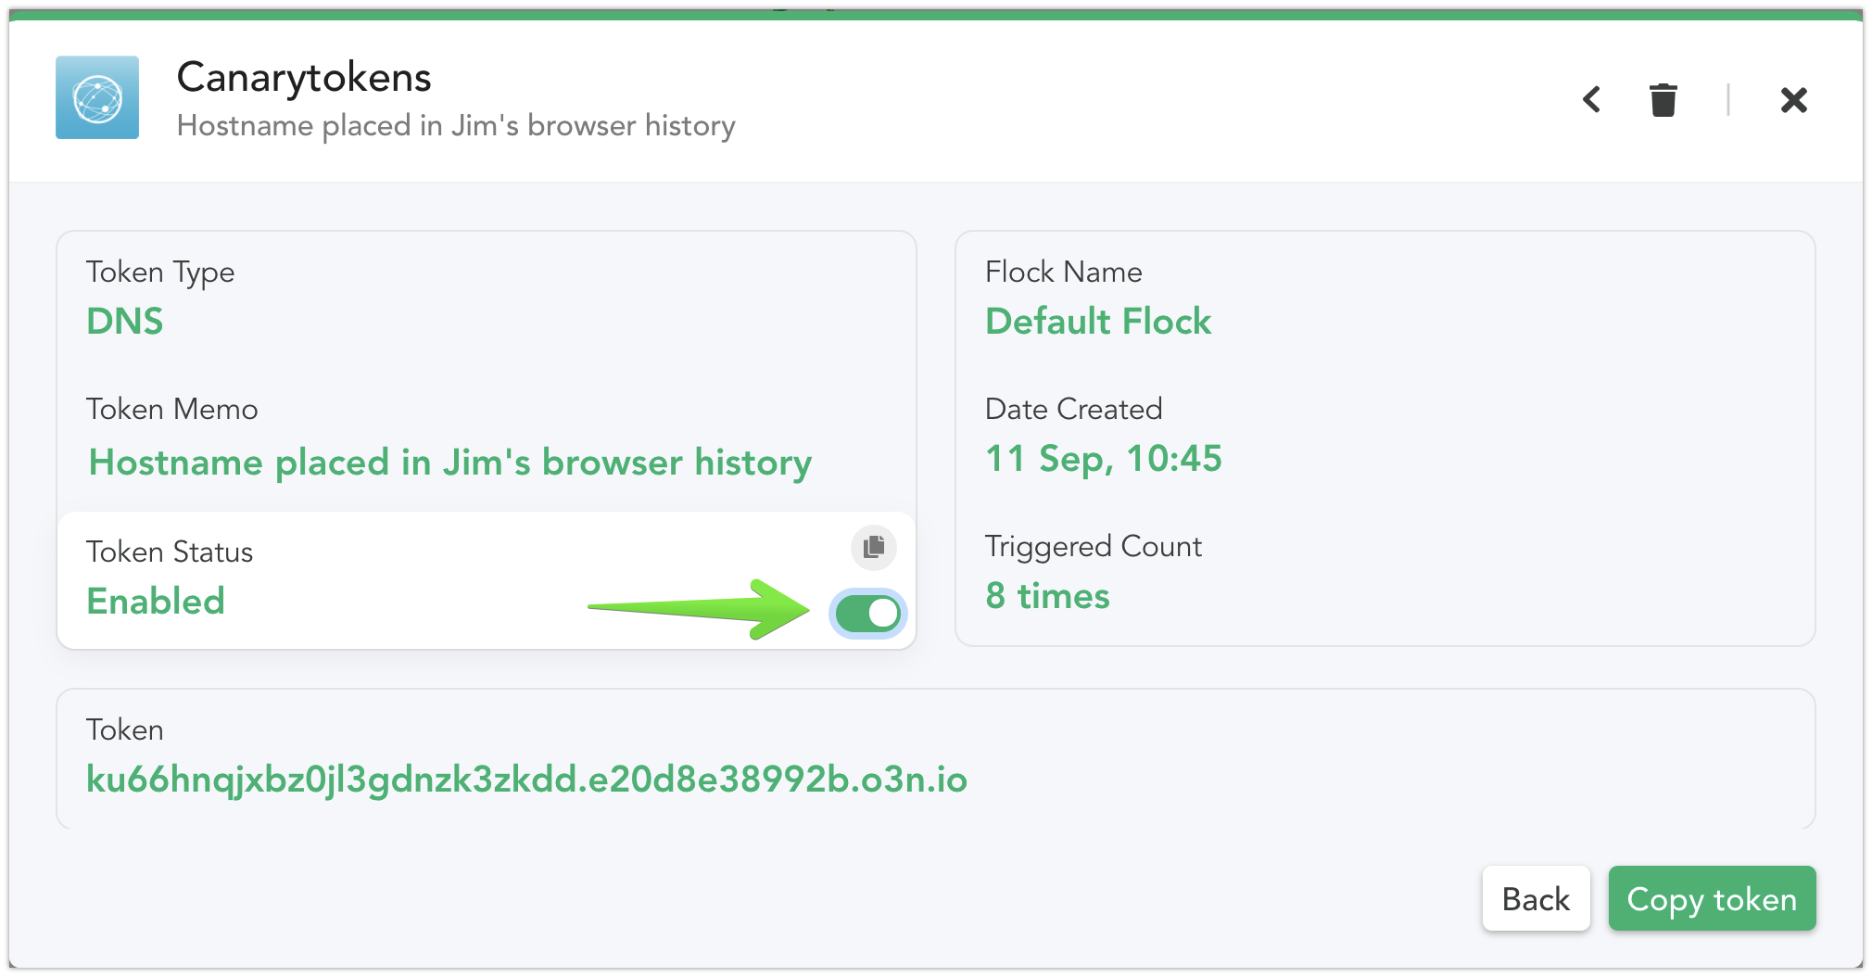
Task: Click the date created 11 Sep, 10:45
Action: pos(1104,458)
